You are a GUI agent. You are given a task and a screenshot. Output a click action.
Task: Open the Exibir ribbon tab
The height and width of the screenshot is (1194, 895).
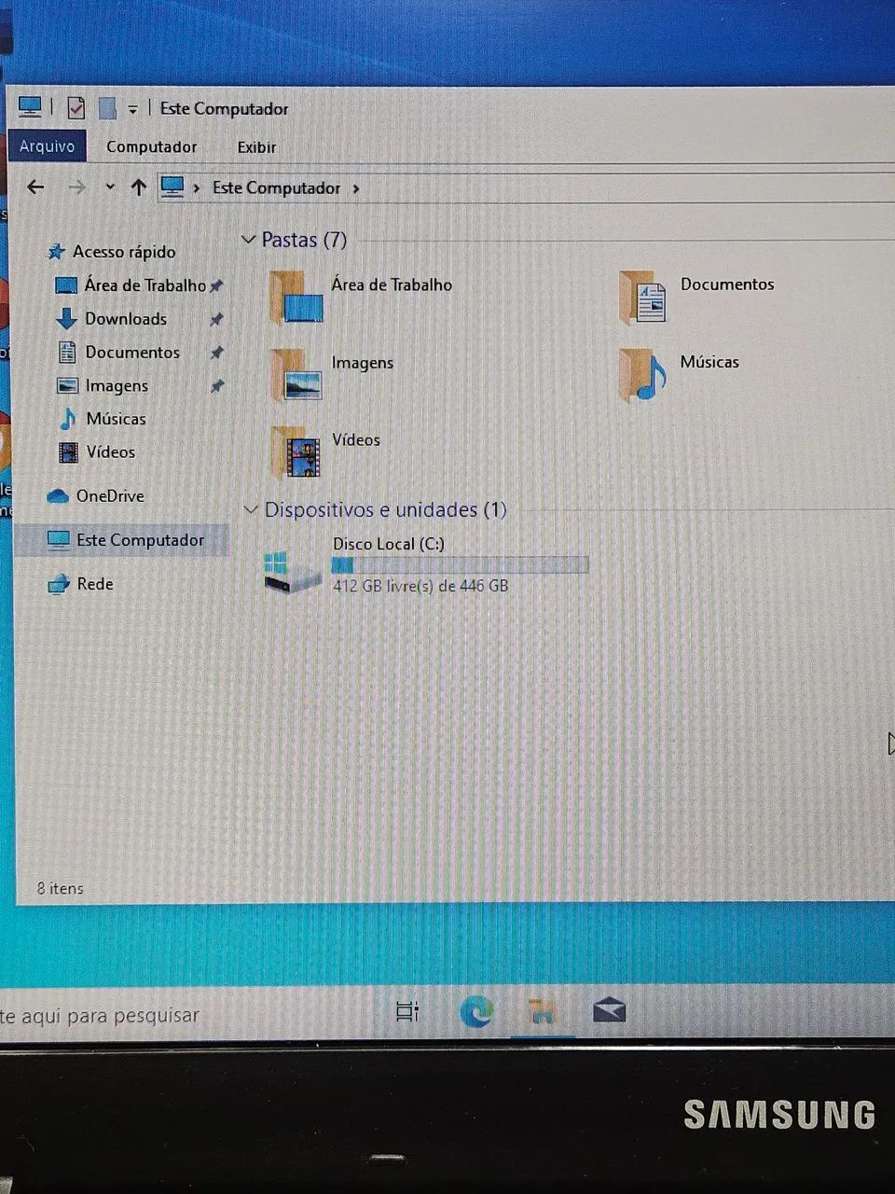256,147
